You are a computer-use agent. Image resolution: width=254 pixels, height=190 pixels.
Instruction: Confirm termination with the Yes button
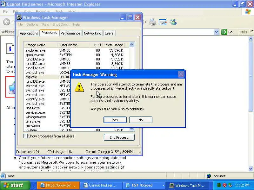tap(115, 120)
